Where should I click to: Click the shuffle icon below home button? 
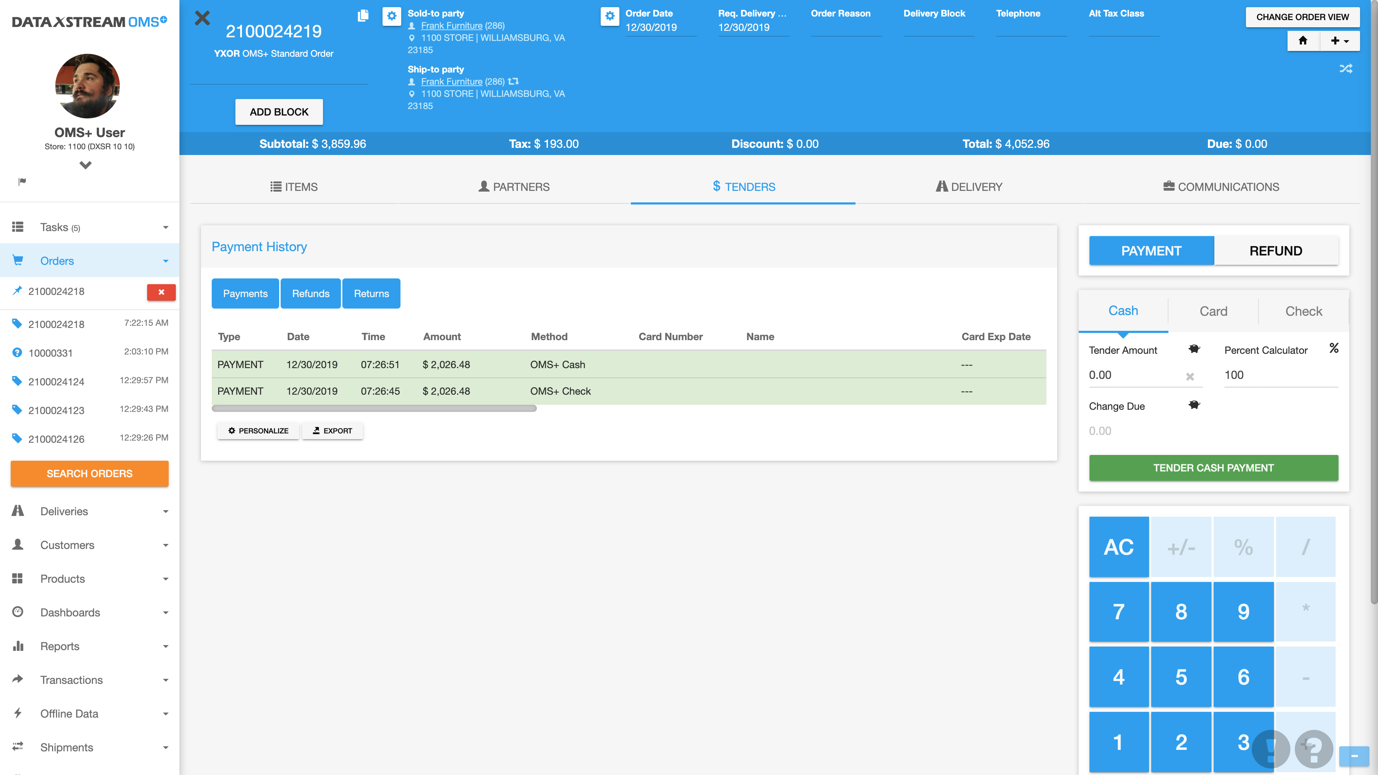pos(1345,69)
